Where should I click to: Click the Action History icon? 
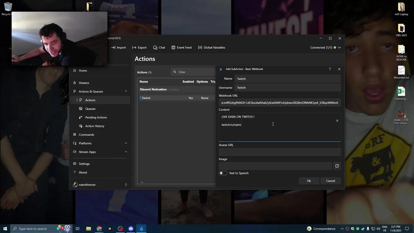[81, 126]
